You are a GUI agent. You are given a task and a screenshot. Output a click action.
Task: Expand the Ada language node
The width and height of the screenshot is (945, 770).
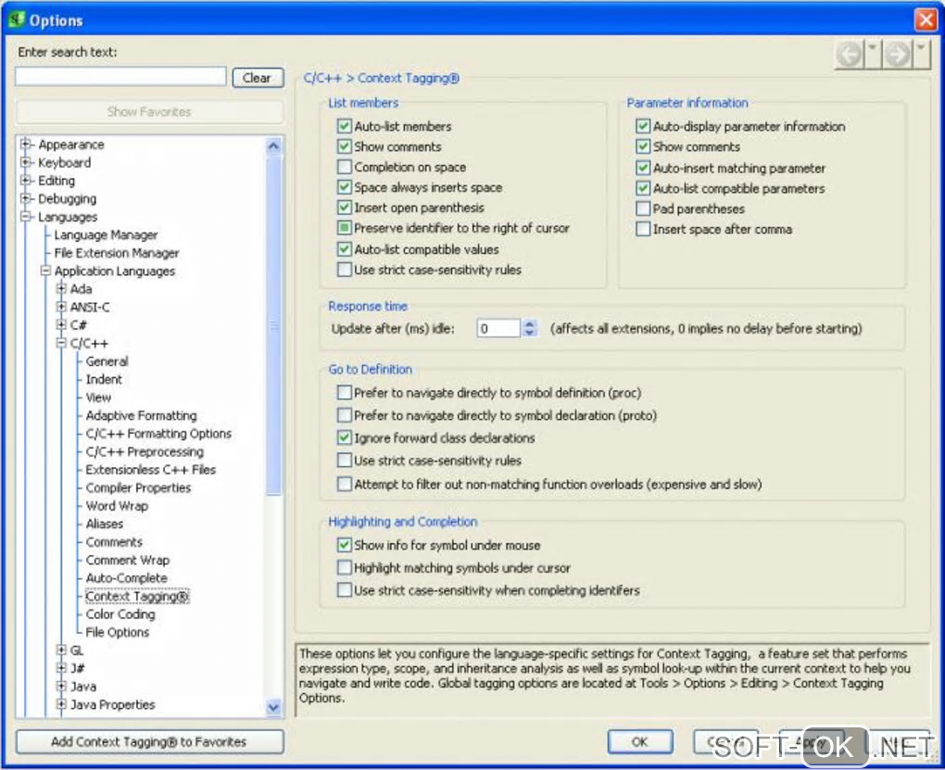click(x=61, y=288)
